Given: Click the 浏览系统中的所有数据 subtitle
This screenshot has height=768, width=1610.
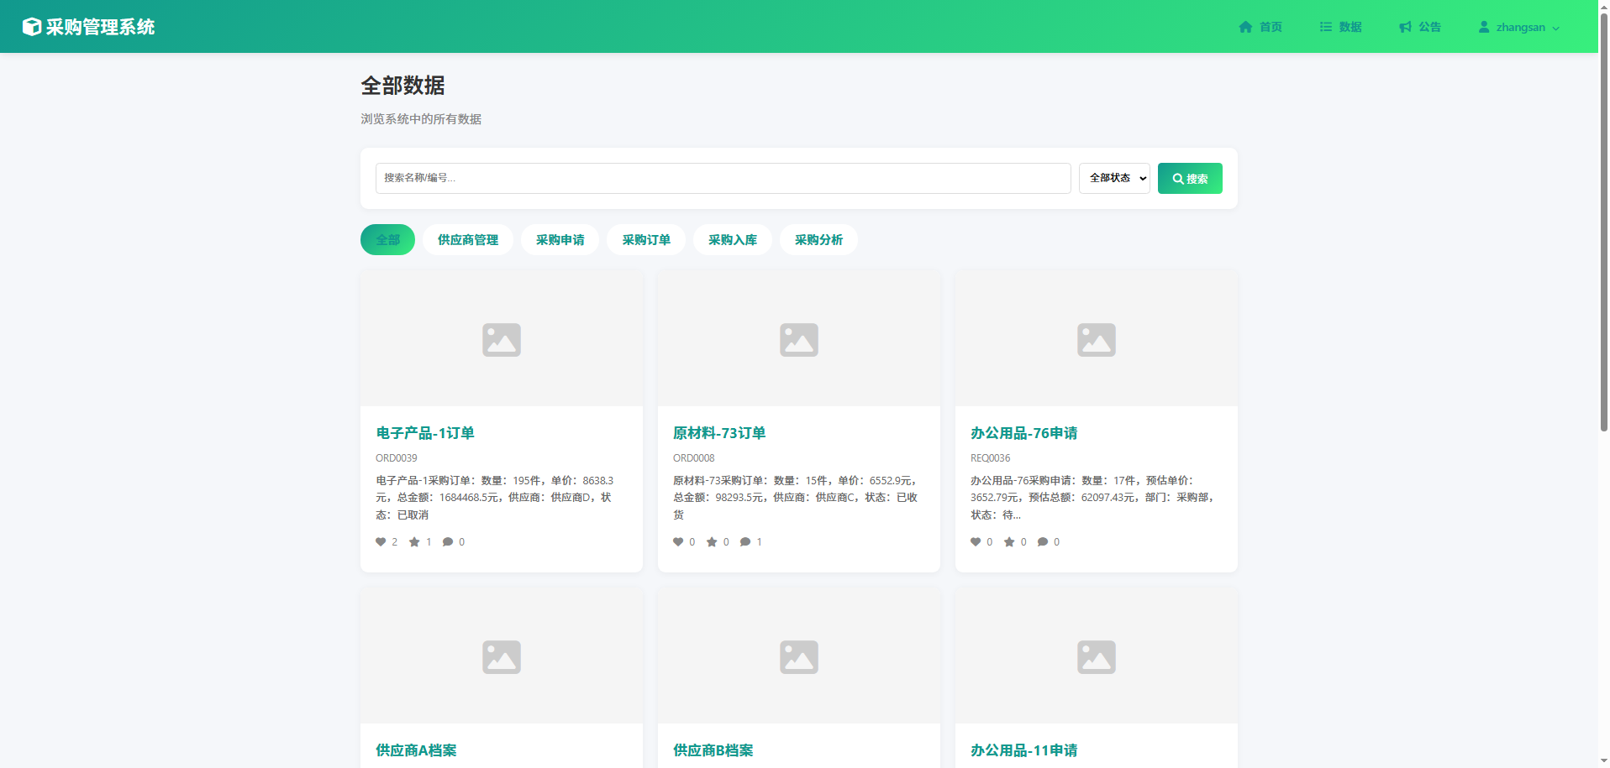Looking at the screenshot, I should (x=421, y=119).
